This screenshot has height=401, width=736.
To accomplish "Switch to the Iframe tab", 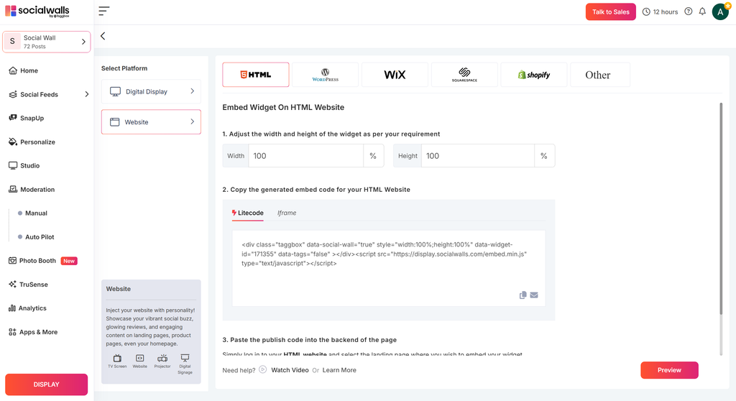I will [287, 213].
